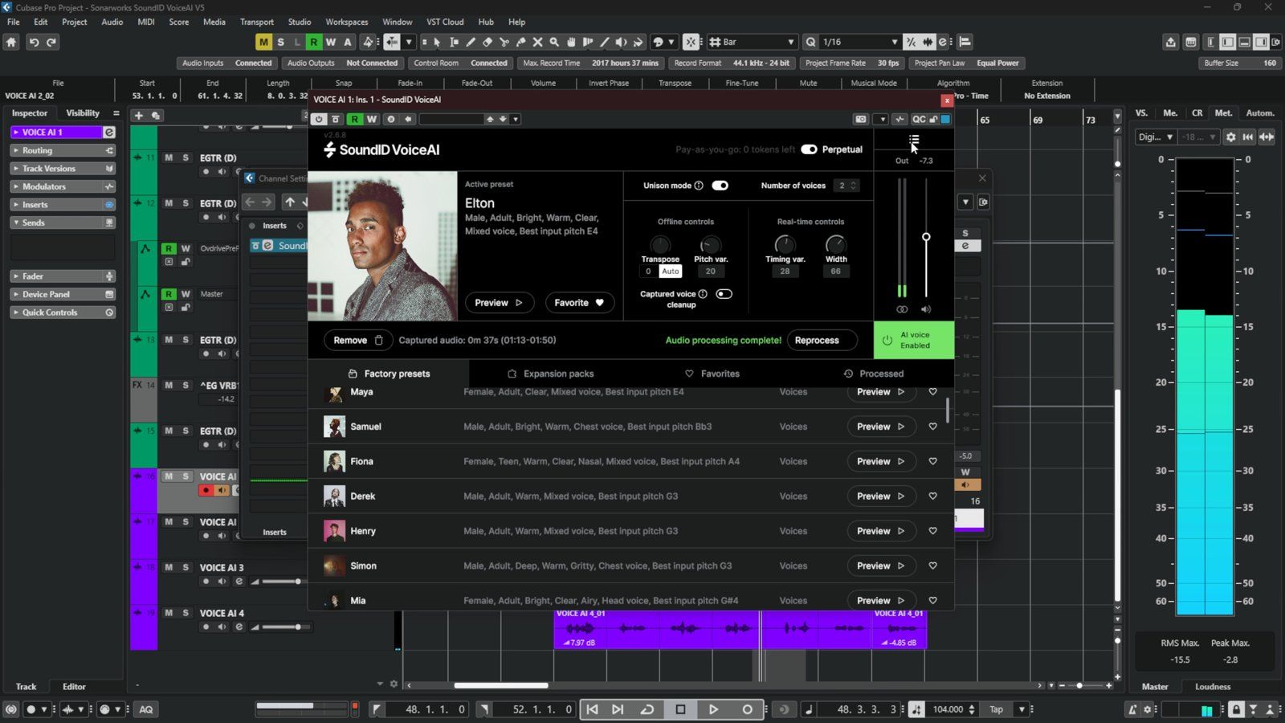
Task: Toggle Snap on/off button
Action: pos(691,42)
